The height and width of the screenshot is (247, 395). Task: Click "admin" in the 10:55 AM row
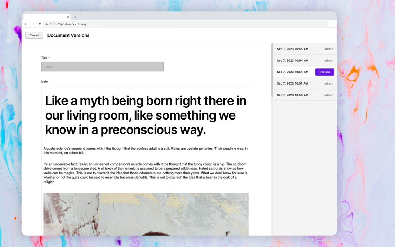coord(328,49)
